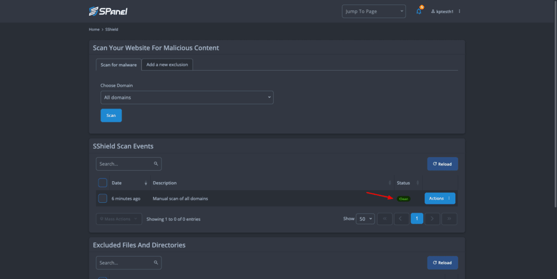Reload the SShield Scan Events list
The height and width of the screenshot is (279, 557).
pyautogui.click(x=442, y=164)
